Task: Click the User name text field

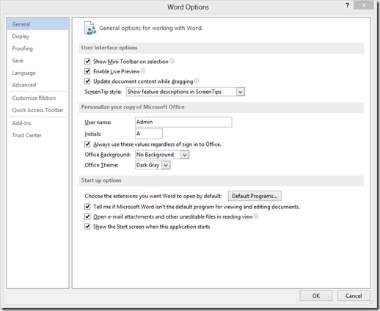Action: coord(183,122)
